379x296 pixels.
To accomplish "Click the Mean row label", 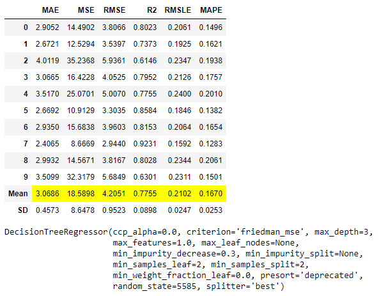I will pyautogui.click(x=18, y=194).
